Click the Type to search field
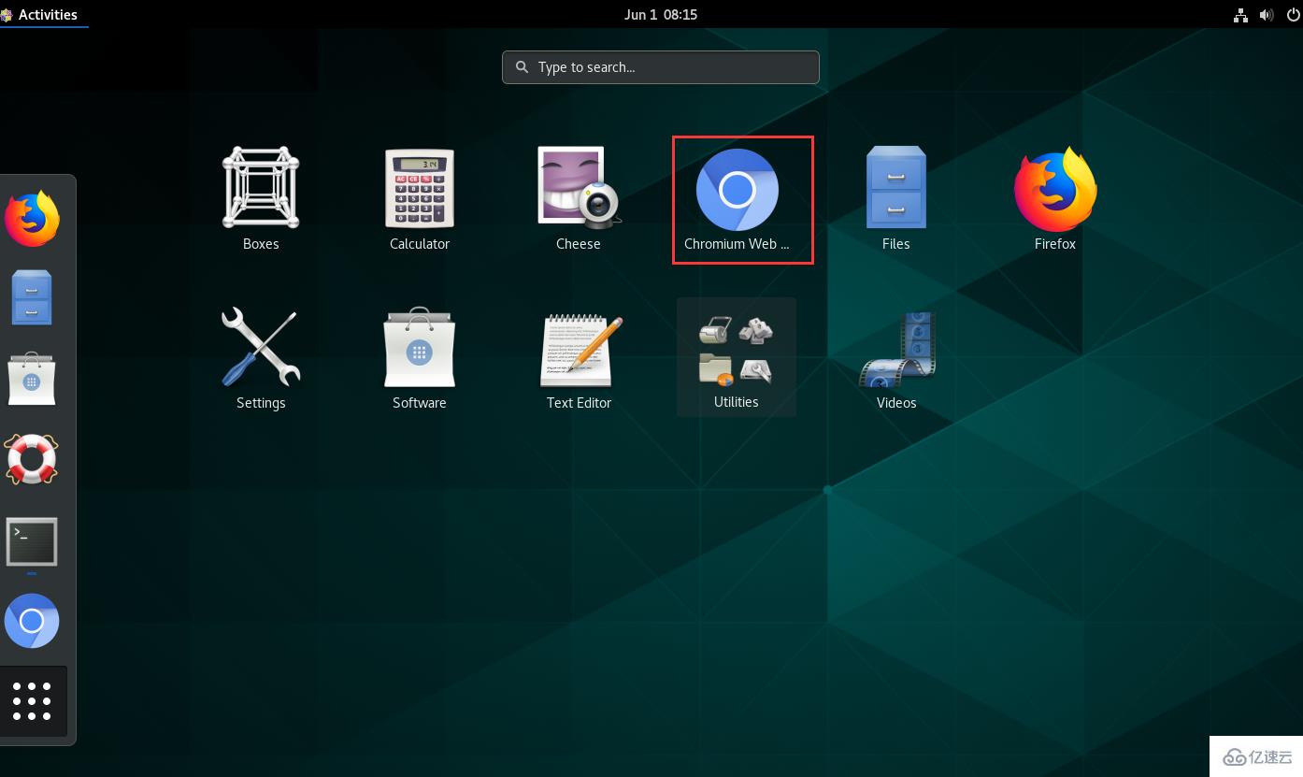Image resolution: width=1303 pixels, height=777 pixels. [661, 67]
